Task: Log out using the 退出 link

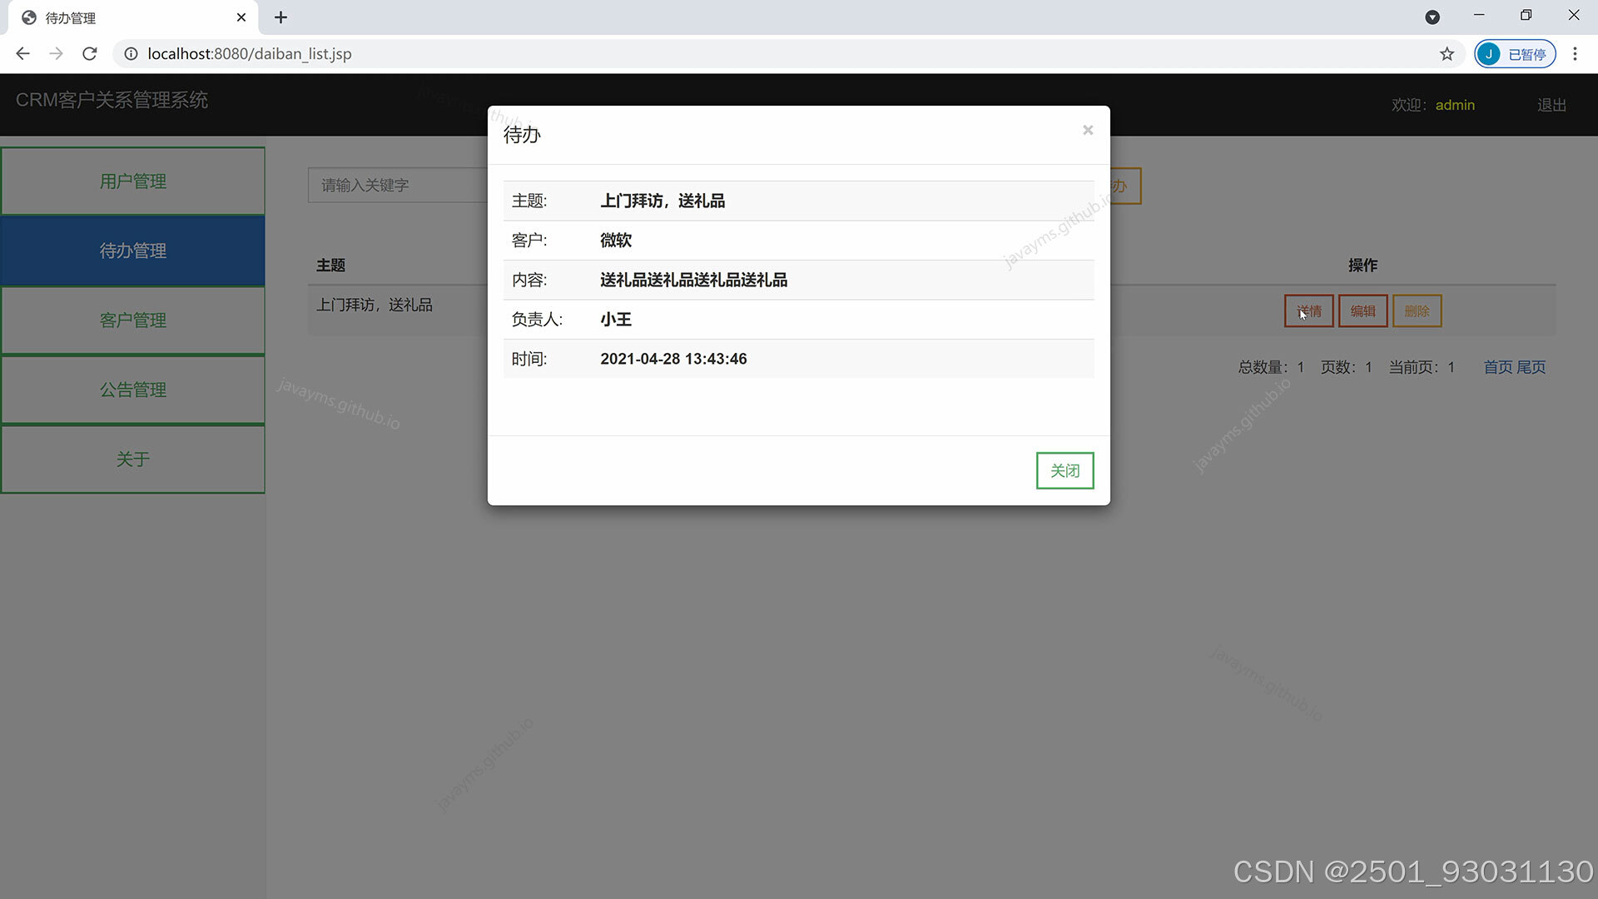Action: click(1551, 105)
